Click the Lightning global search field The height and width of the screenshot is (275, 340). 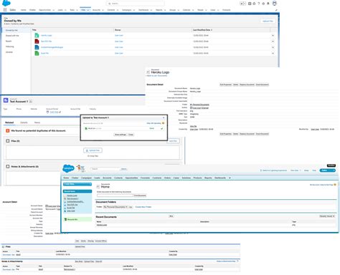[136, 4]
